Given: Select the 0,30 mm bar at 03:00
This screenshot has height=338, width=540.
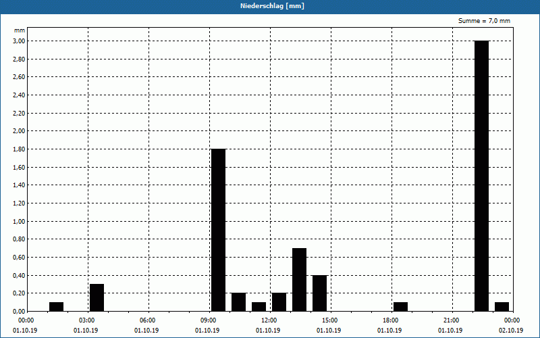Looking at the screenshot, I should click(x=97, y=297).
